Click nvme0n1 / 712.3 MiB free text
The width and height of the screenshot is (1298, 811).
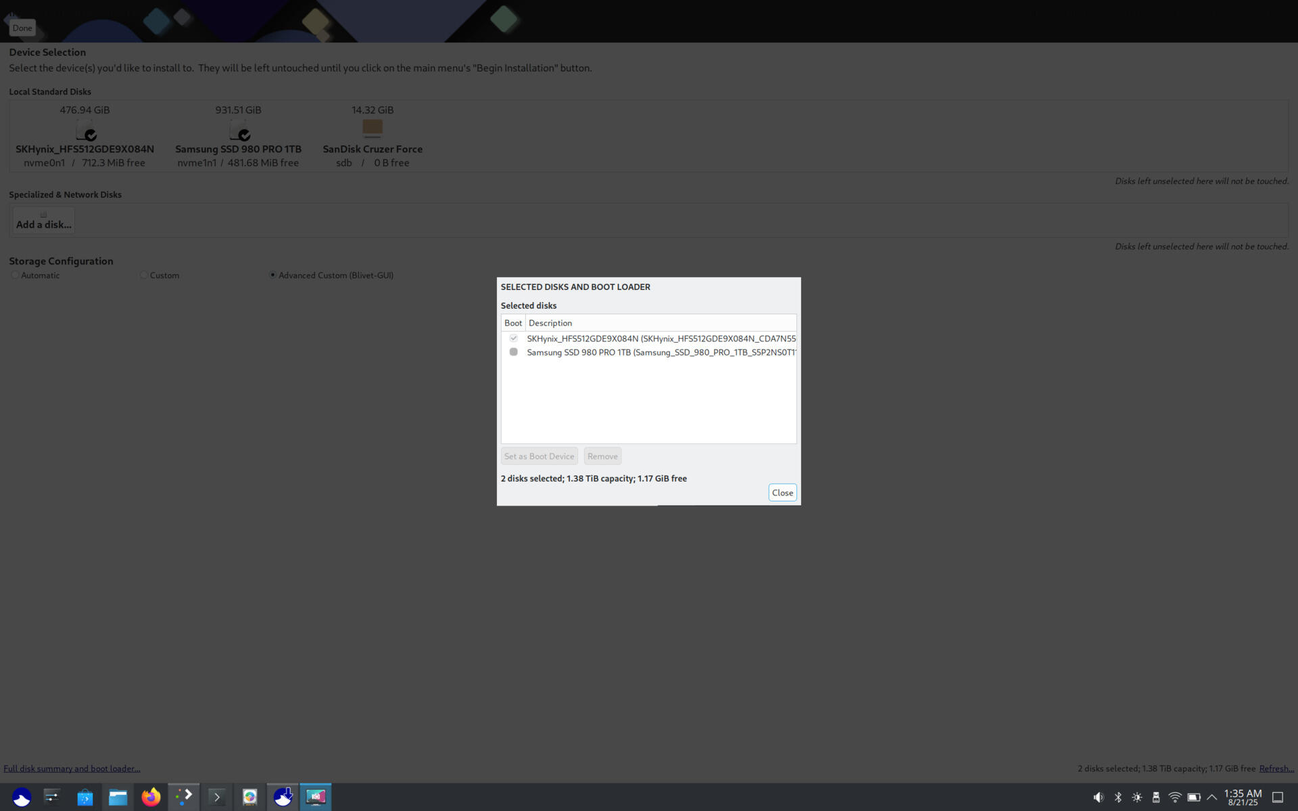pos(85,163)
